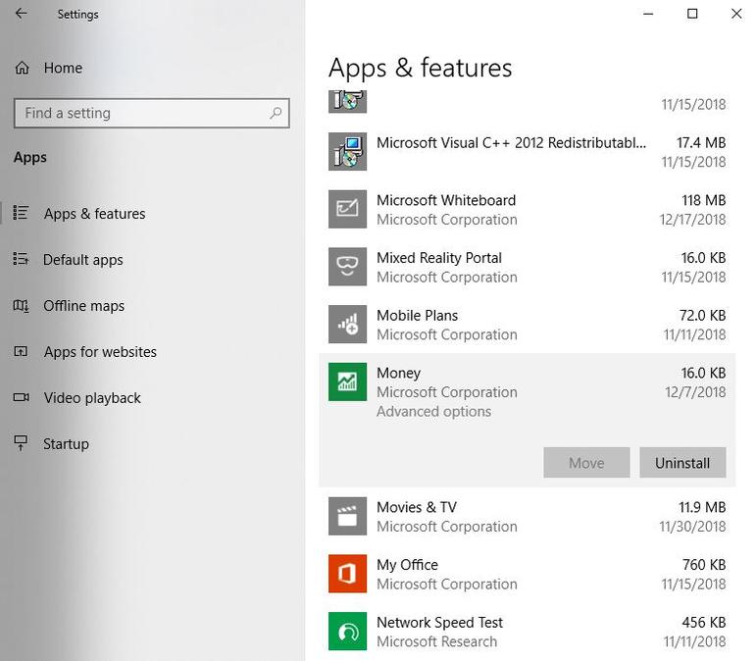Minimize the Settings window
The image size is (755, 661).
coord(648,14)
